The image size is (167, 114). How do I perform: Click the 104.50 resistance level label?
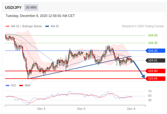tap(153, 35)
